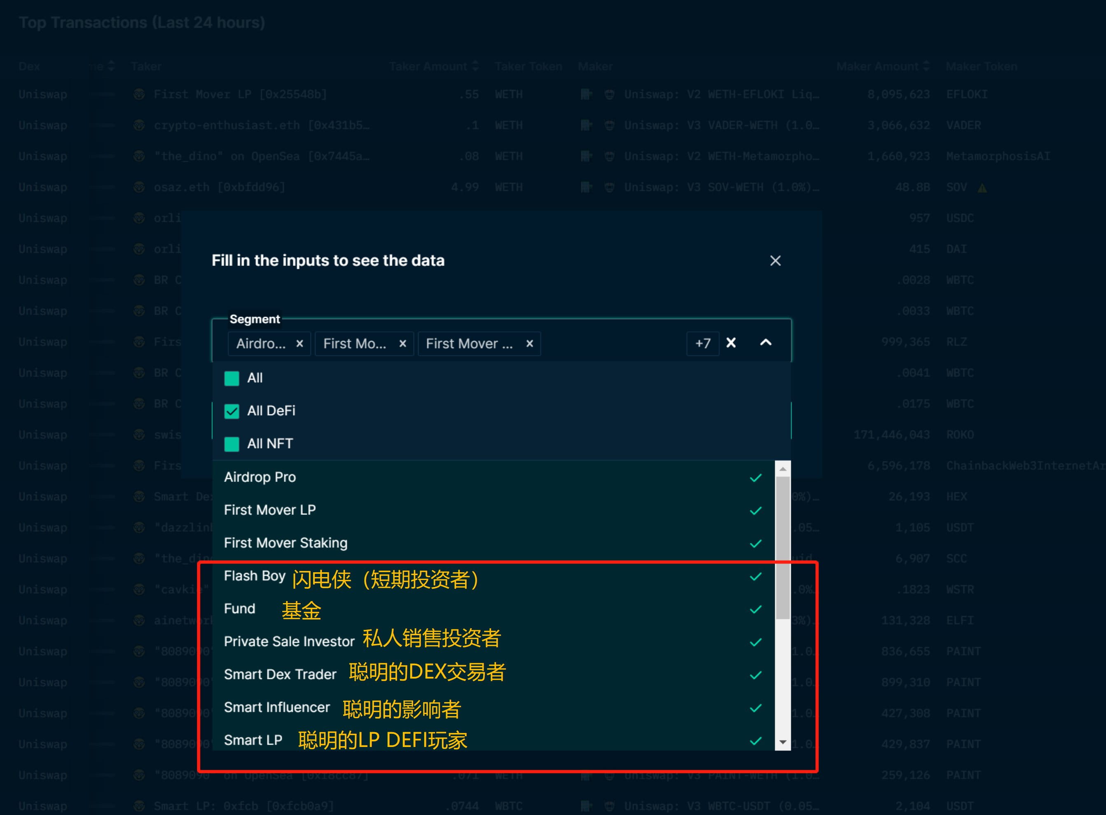Screen dimensions: 1106x815
Task: Deselect Smart Influencer option
Action: pyautogui.click(x=276, y=707)
